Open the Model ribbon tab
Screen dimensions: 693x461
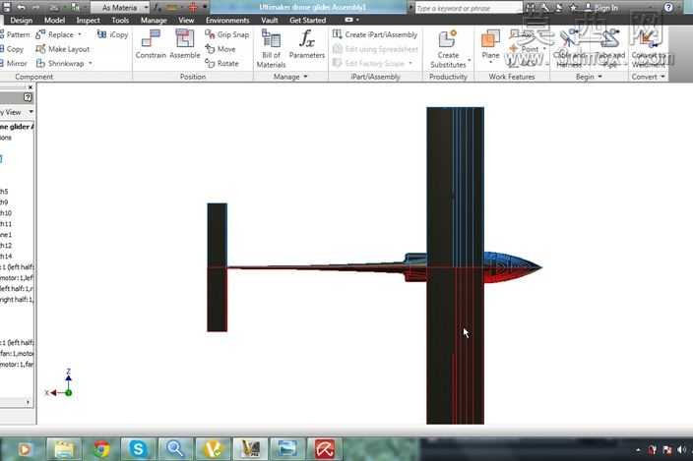click(54, 21)
